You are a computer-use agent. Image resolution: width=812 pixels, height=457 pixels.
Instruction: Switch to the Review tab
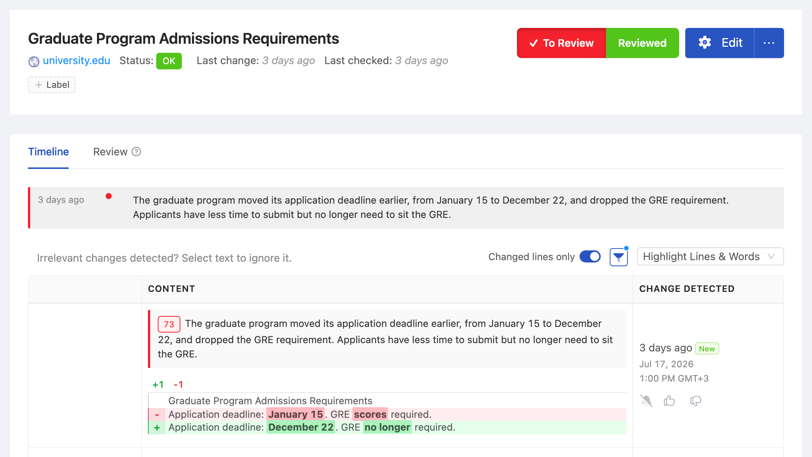[110, 152]
